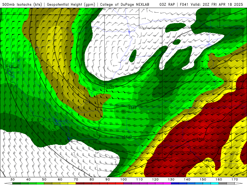
Task: Click the 5520 height contour label
Action: tap(110, 88)
